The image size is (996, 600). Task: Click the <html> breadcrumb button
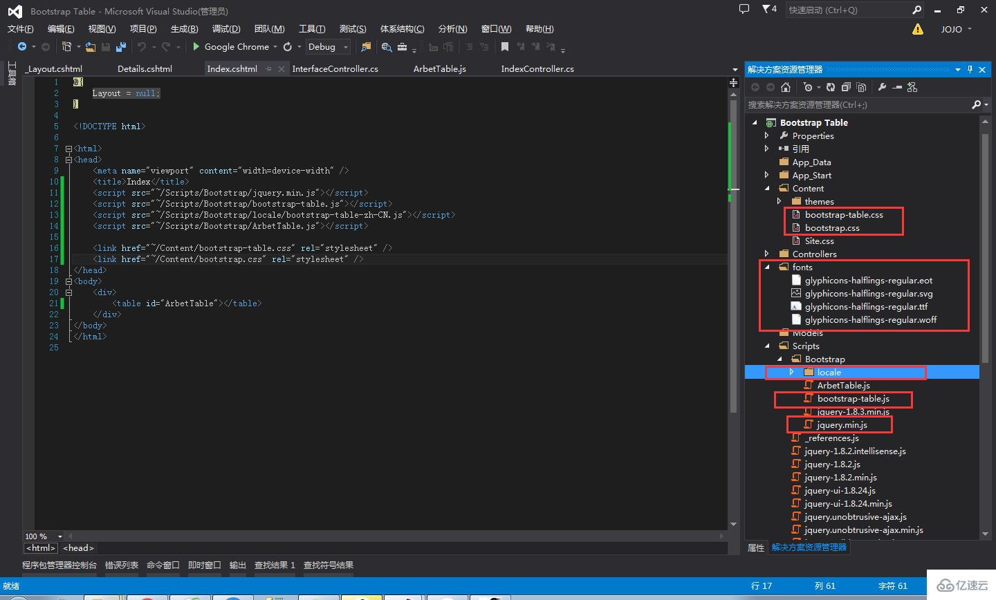click(41, 547)
